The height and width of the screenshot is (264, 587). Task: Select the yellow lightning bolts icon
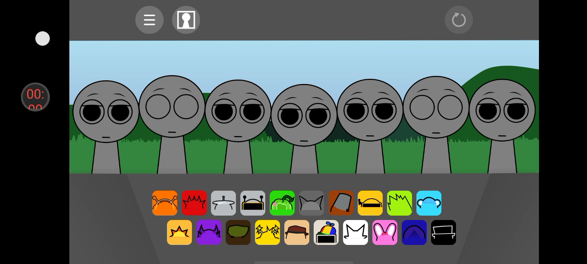point(267,232)
